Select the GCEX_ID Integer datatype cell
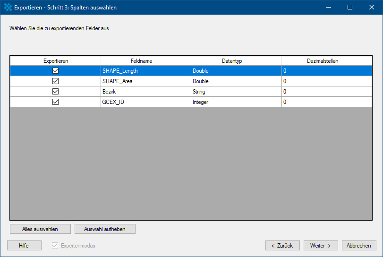383x257 pixels. click(236, 102)
